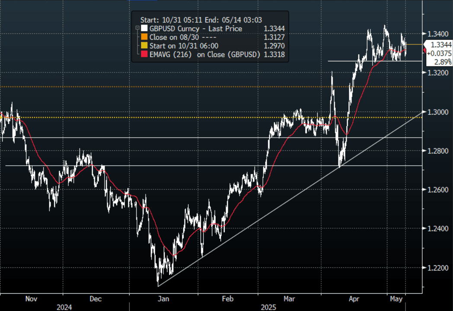
Task: Click legend value 1.2970
Action: 274,46
